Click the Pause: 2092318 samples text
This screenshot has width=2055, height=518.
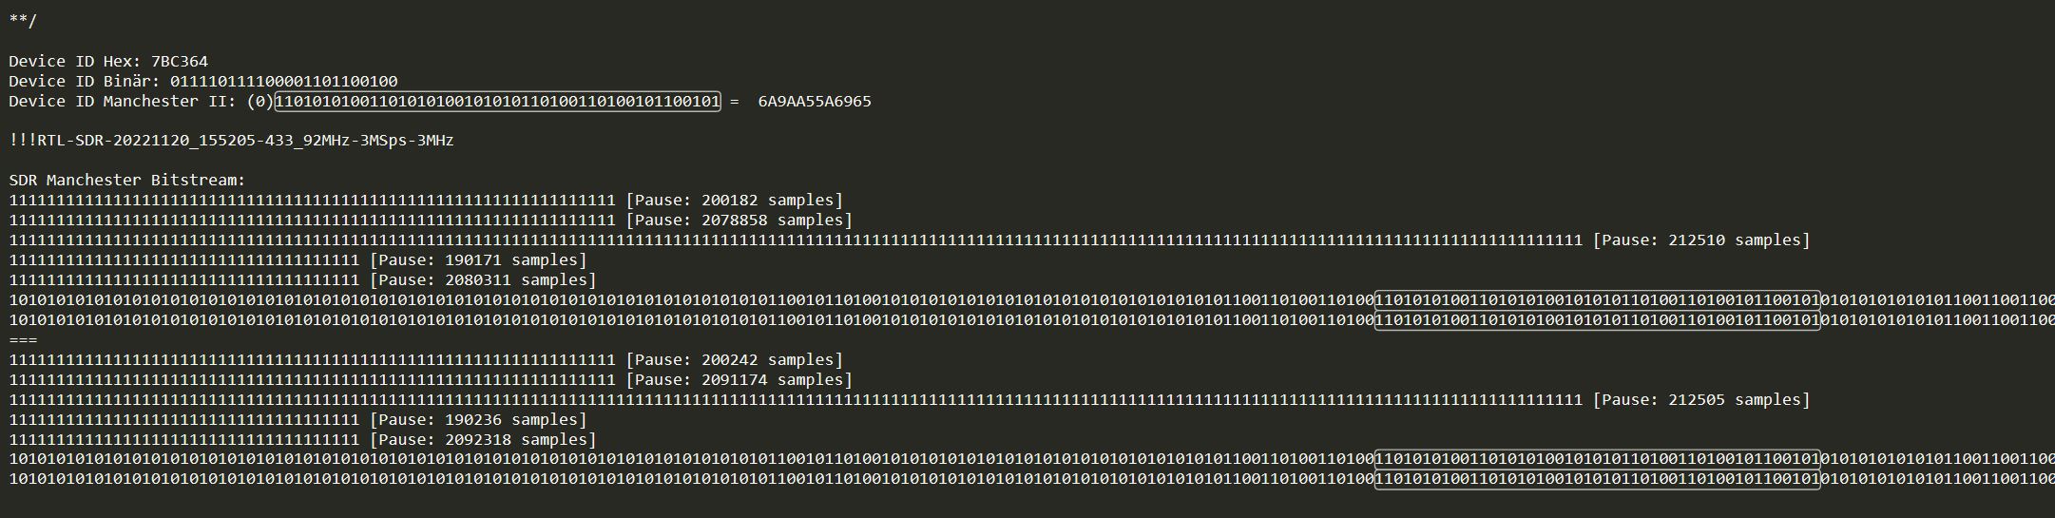click(483, 439)
